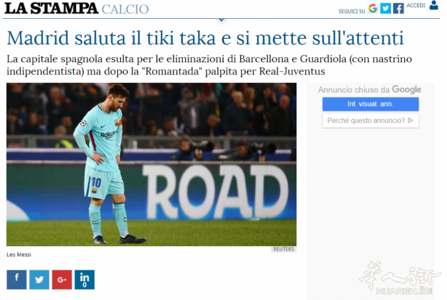The width and height of the screenshot is (447, 300).
Task: Click the user profile icon
Action: (433, 5)
